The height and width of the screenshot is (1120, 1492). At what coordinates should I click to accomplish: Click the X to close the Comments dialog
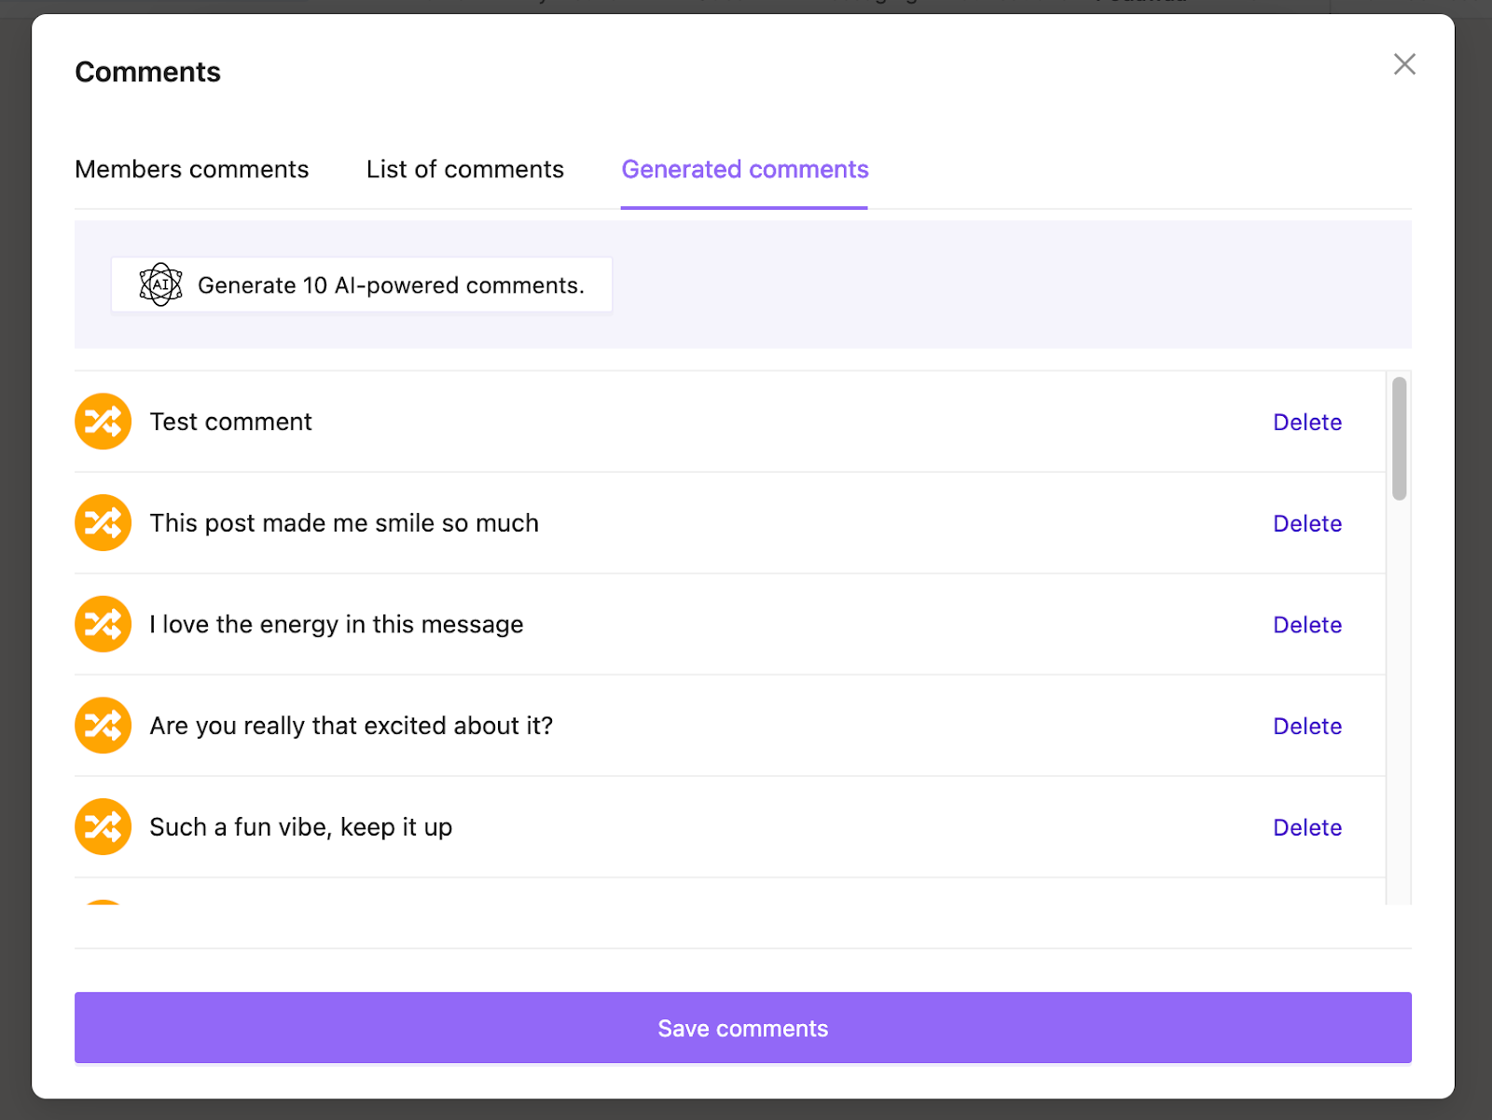(1404, 64)
